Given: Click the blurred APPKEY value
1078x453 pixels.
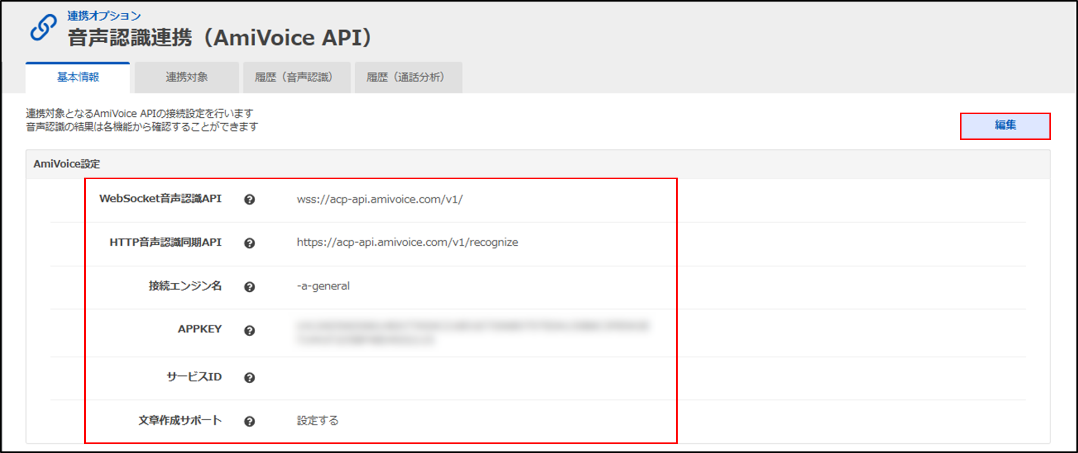Looking at the screenshot, I should (x=471, y=332).
